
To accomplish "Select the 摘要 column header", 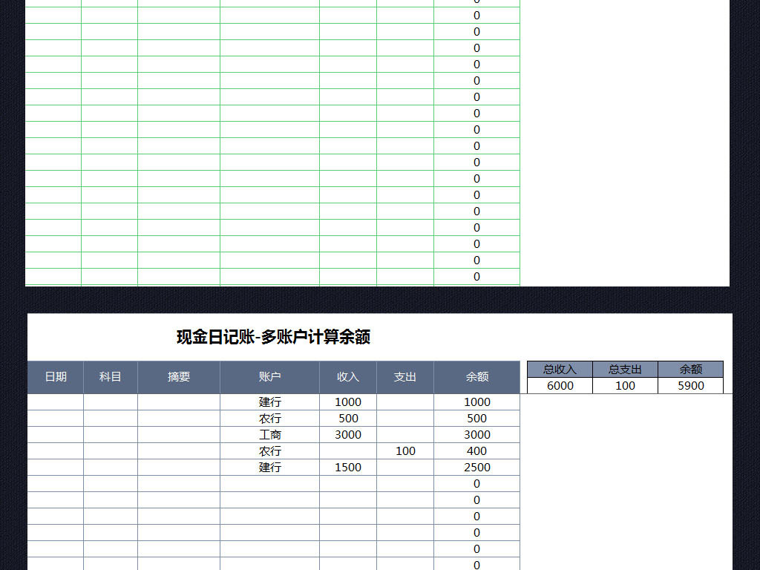I will (178, 377).
